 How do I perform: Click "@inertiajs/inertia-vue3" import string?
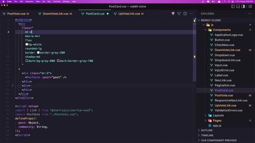click(x=71, y=110)
